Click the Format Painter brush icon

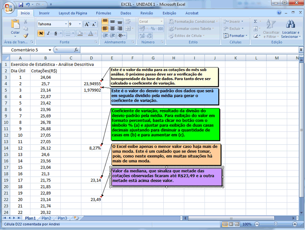26,35
